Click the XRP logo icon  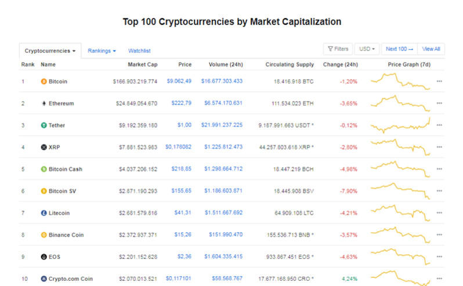point(44,147)
